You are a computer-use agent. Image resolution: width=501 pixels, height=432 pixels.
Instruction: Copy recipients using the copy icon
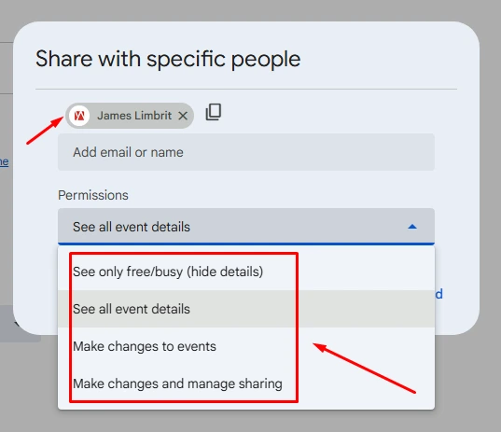pyautogui.click(x=214, y=112)
